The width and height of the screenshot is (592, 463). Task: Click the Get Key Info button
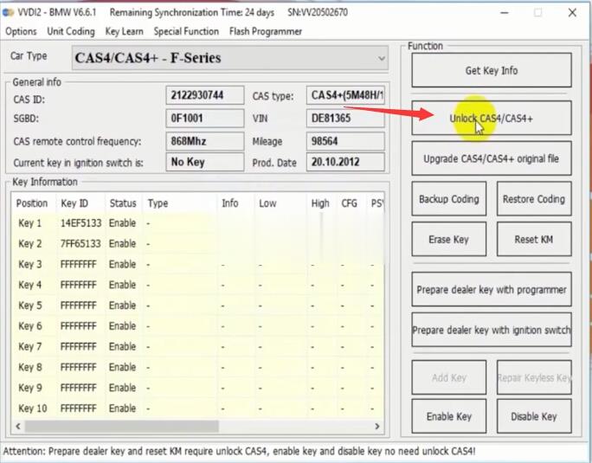point(492,71)
